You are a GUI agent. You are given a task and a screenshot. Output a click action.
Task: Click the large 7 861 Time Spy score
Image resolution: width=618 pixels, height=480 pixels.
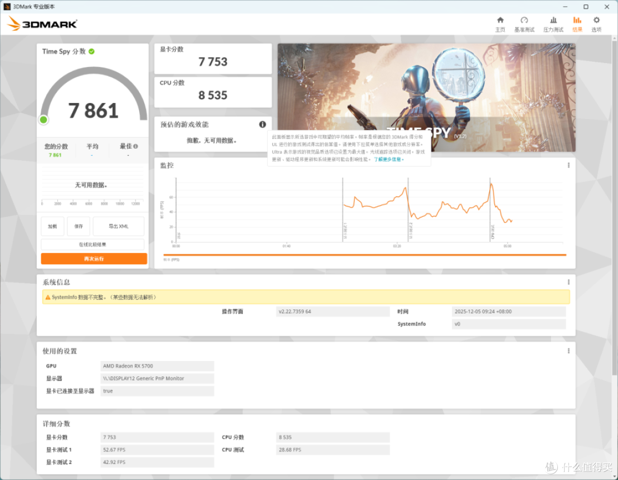pos(93,110)
